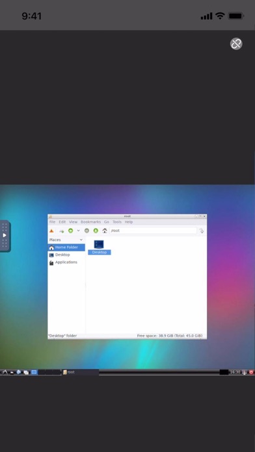
Task: Select Applications in Places sidebar
Action: (66, 262)
